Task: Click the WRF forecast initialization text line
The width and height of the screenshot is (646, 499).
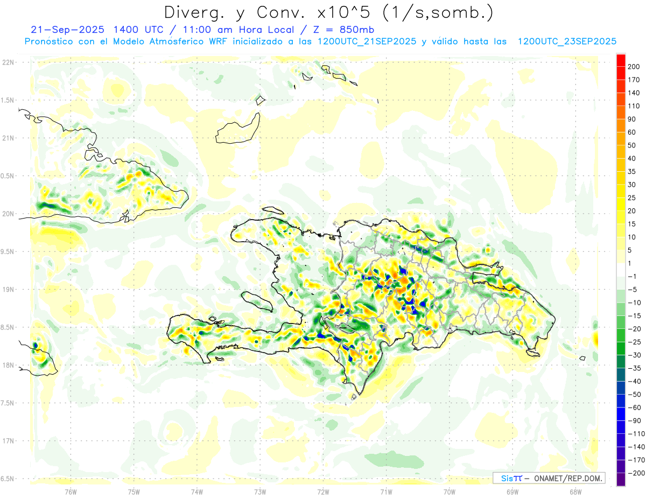Action: point(320,41)
